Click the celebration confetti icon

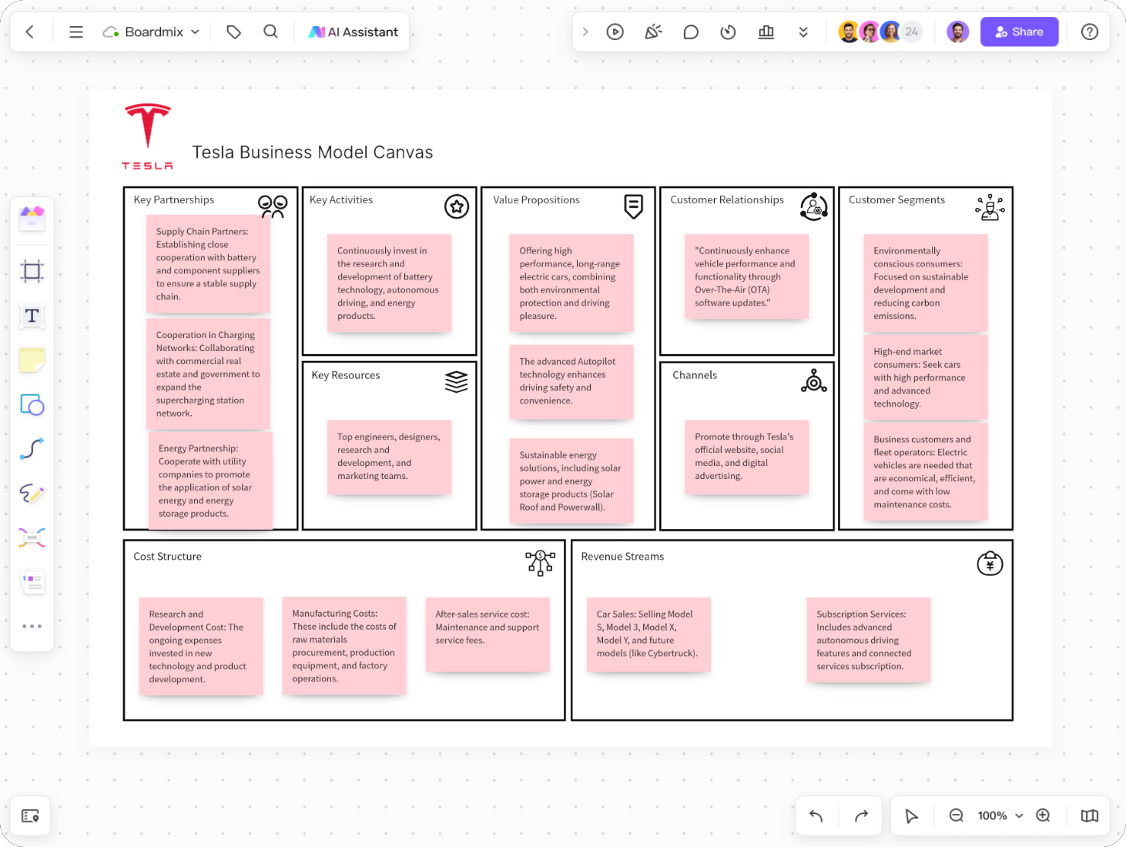click(x=653, y=32)
